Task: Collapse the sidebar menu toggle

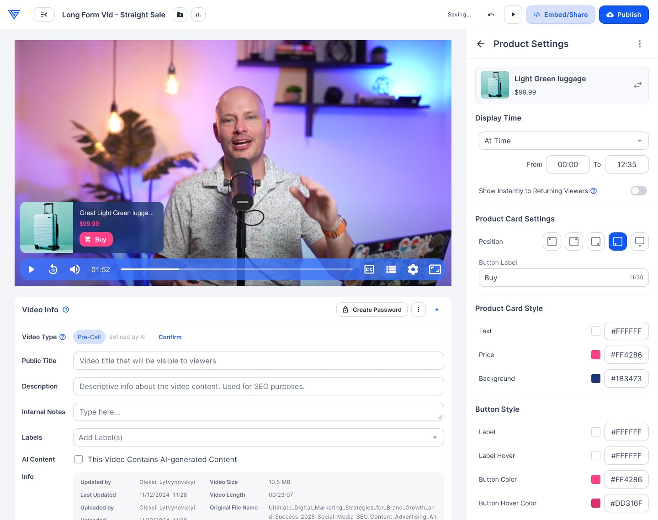Action: coord(44,15)
